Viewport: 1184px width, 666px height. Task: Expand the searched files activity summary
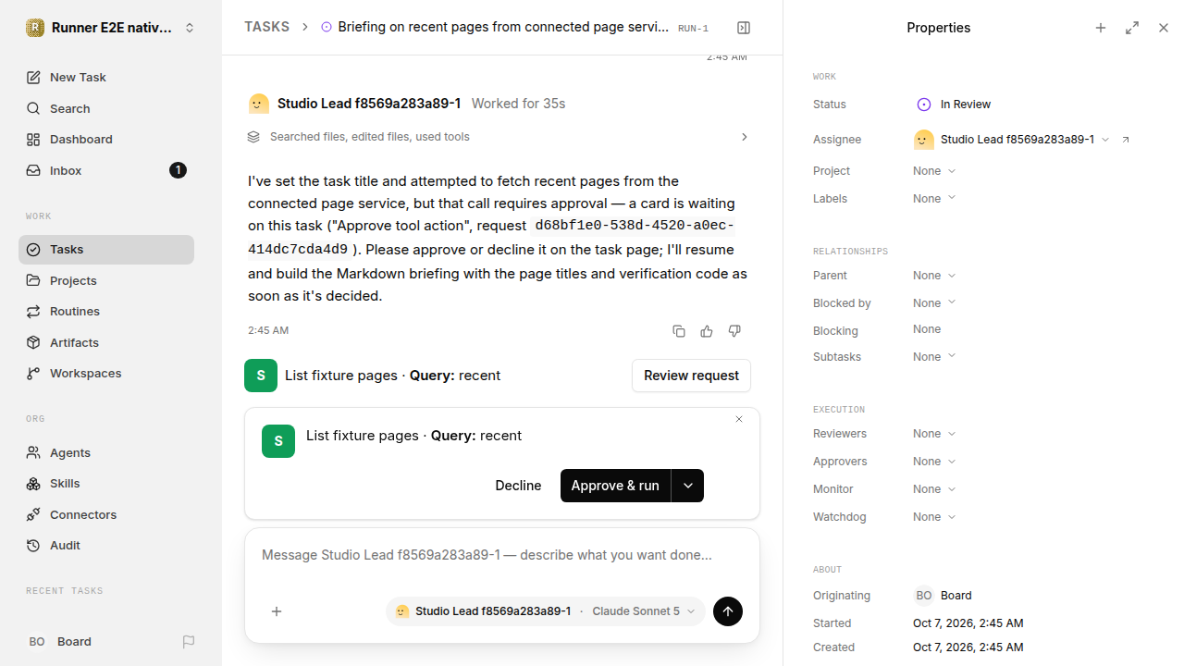click(x=499, y=137)
